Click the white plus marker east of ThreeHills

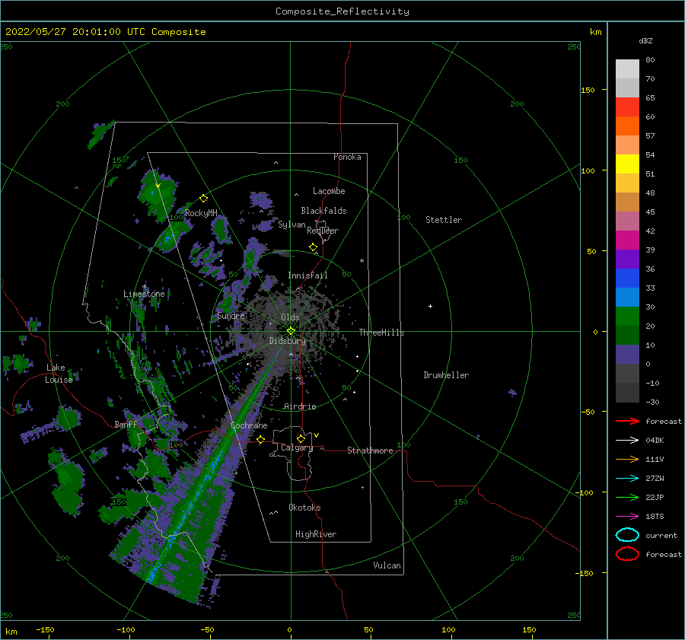tap(430, 306)
